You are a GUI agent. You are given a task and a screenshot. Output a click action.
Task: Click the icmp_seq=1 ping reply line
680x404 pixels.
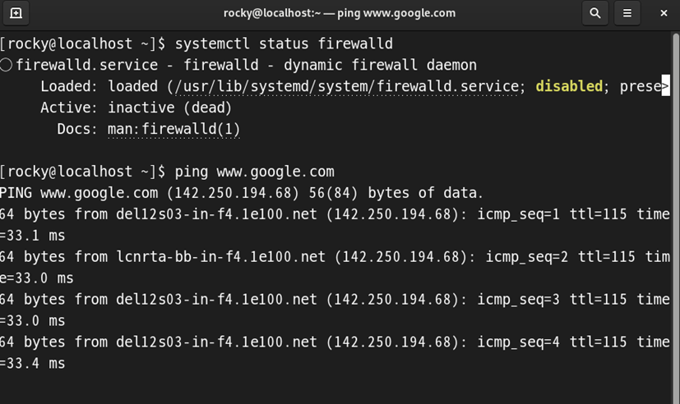(x=335, y=224)
